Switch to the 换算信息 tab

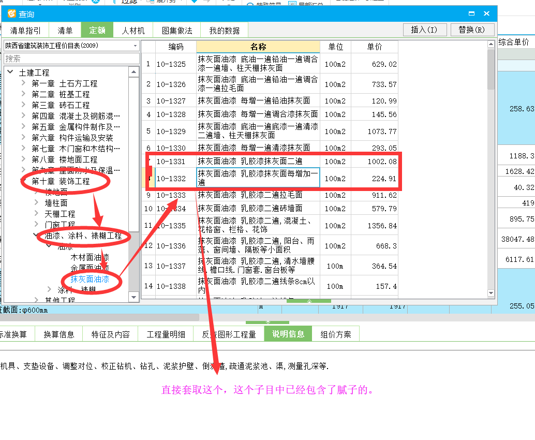coord(58,333)
